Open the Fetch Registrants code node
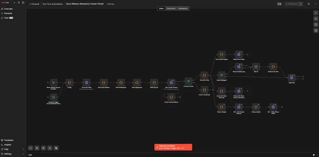319x157 pixels. 137,82
